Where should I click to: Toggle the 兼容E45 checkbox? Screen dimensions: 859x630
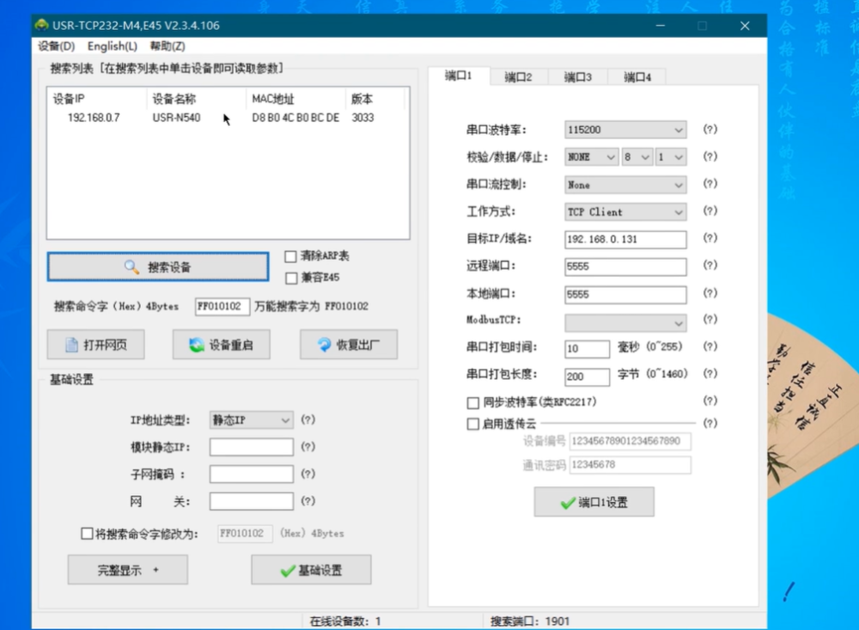[290, 278]
